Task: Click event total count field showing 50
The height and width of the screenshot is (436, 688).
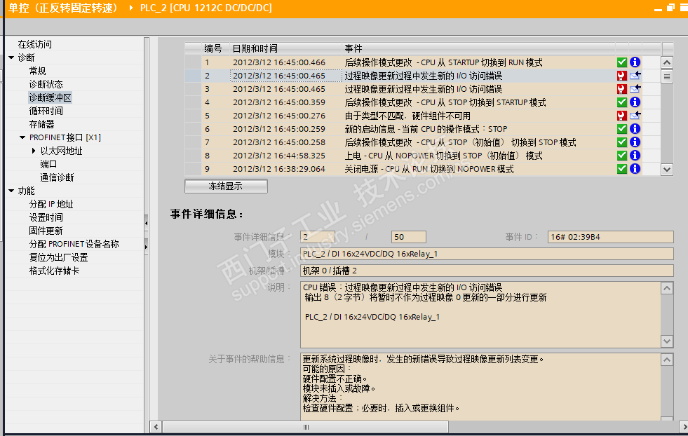Action: [408, 237]
